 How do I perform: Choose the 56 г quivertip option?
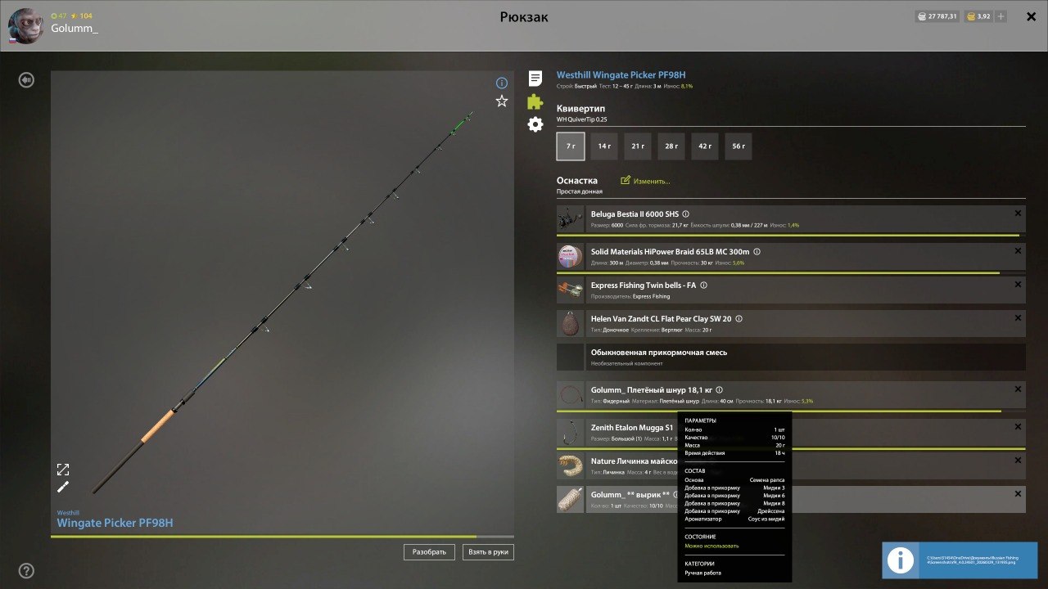[x=739, y=146]
